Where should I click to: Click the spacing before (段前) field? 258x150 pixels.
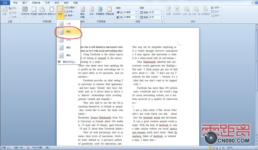click(156, 12)
